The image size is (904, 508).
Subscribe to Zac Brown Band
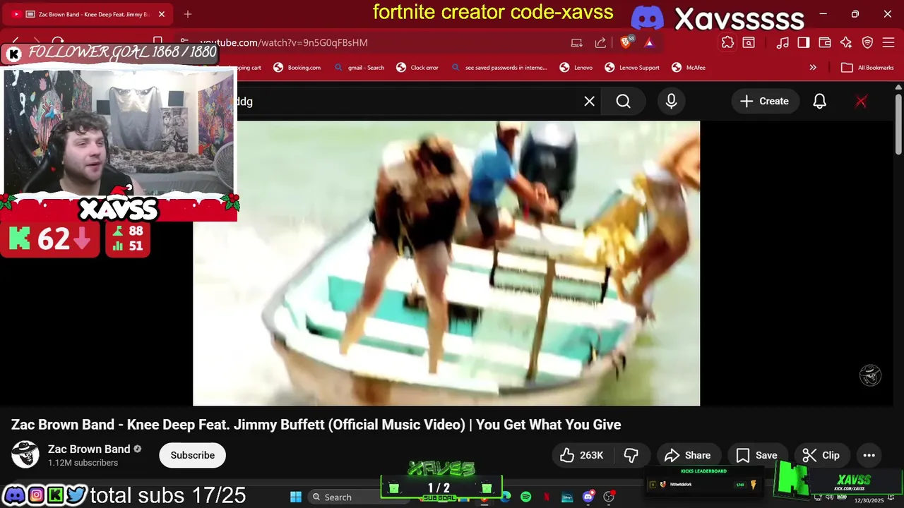(x=192, y=455)
